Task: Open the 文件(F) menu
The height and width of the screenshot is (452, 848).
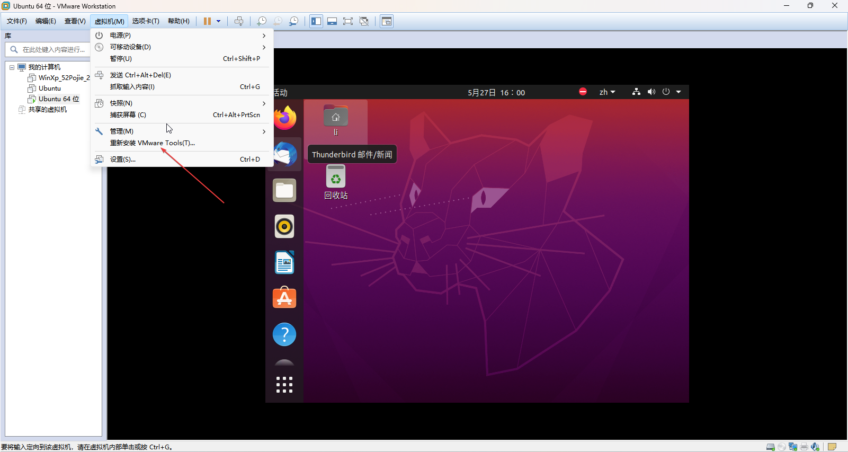Action: (17, 21)
